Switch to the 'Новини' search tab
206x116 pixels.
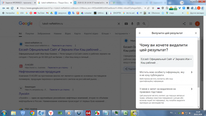pyautogui.click(x=58, y=34)
